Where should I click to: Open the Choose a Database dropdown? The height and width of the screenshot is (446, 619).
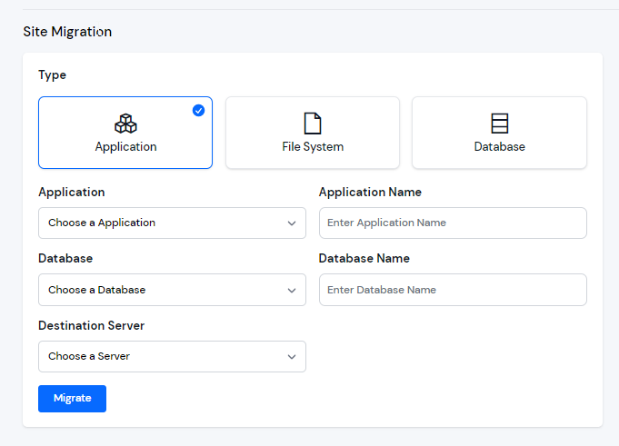[172, 290]
